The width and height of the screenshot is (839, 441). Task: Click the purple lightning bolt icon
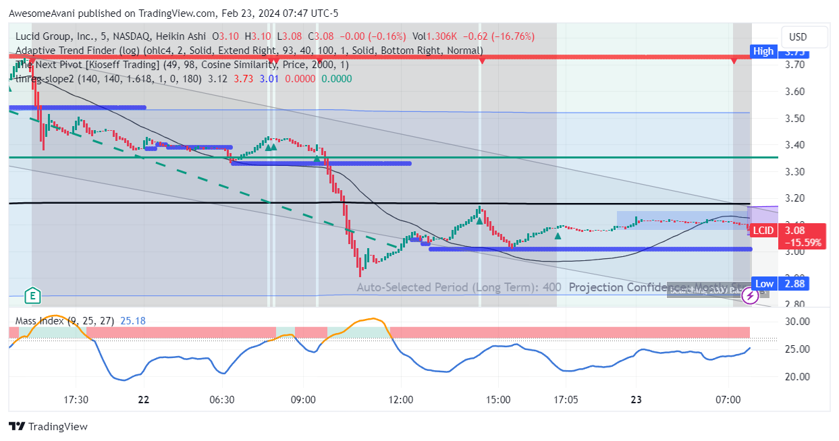pos(749,295)
